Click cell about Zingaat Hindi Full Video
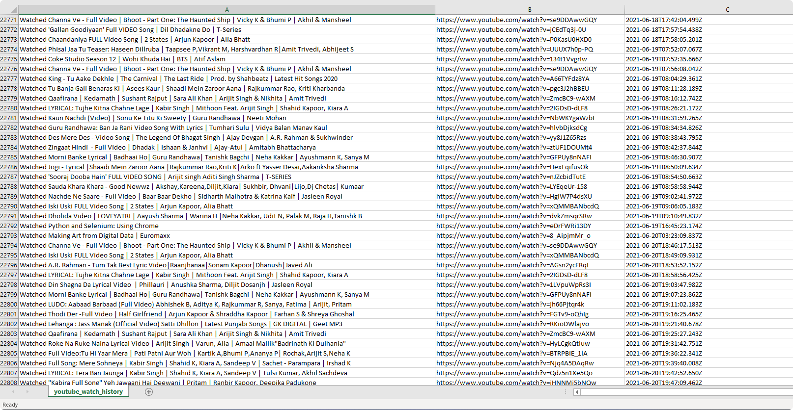The image size is (793, 410). click(x=227, y=147)
